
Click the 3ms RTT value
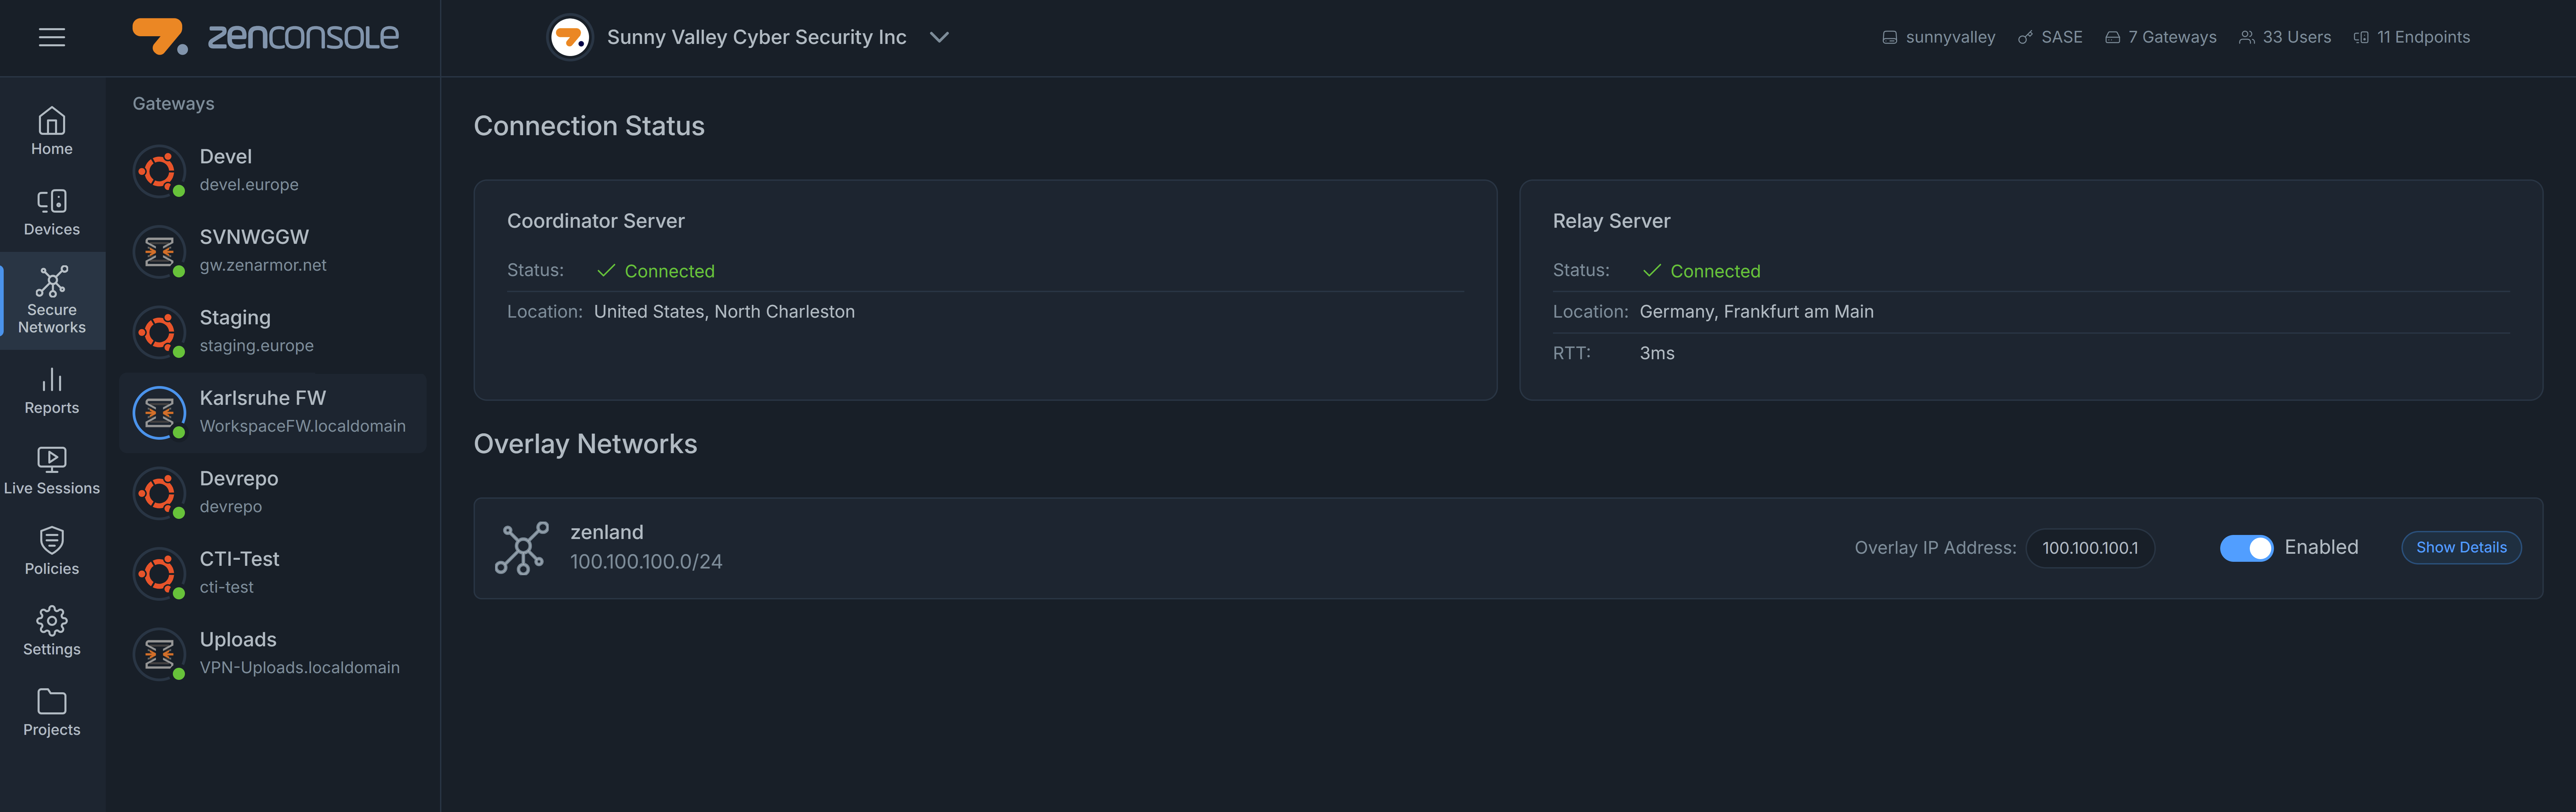(1657, 354)
